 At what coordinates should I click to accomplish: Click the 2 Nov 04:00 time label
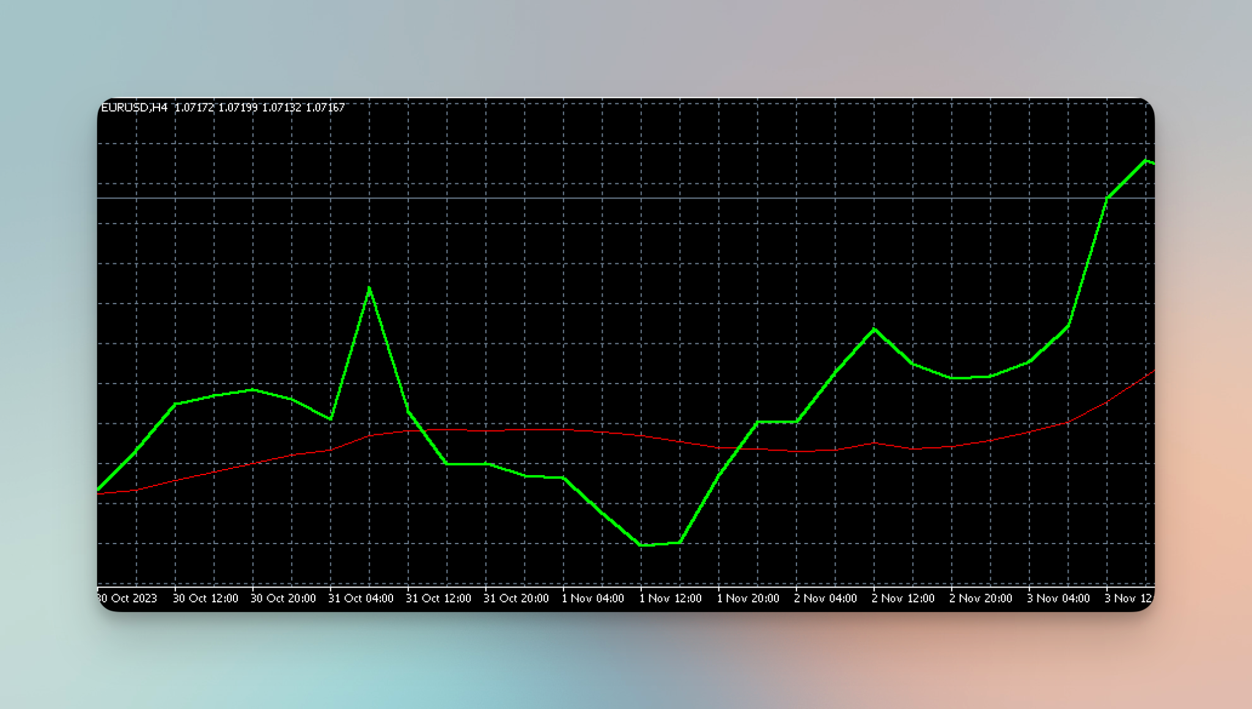(x=825, y=598)
